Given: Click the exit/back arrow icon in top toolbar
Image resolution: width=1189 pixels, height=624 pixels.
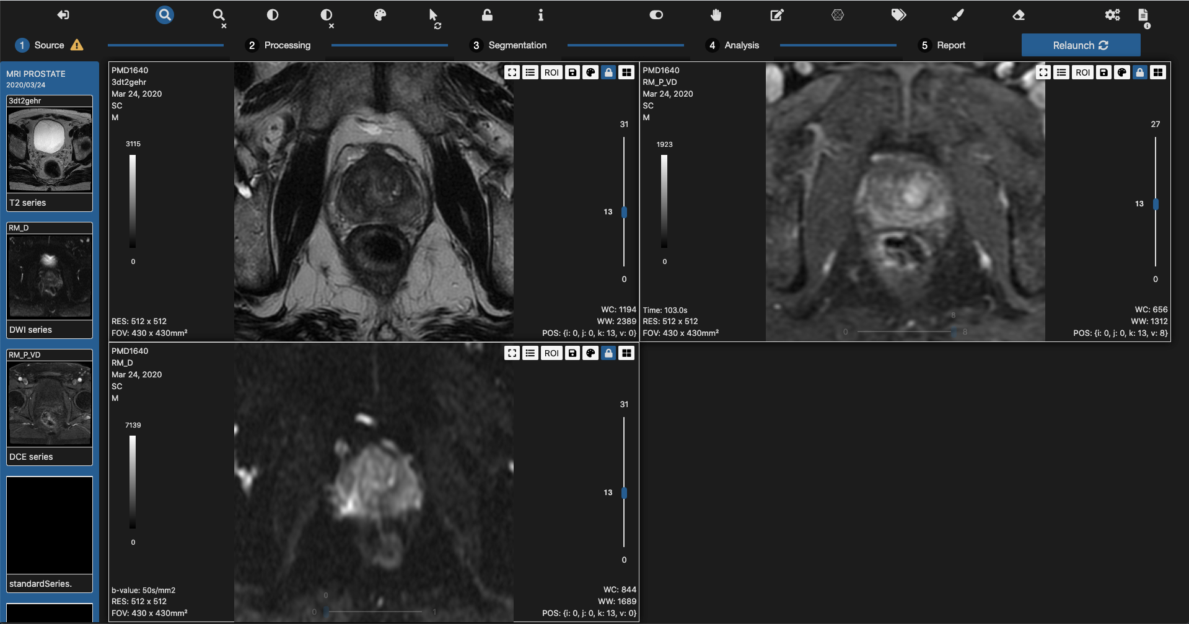Looking at the screenshot, I should pyautogui.click(x=63, y=15).
